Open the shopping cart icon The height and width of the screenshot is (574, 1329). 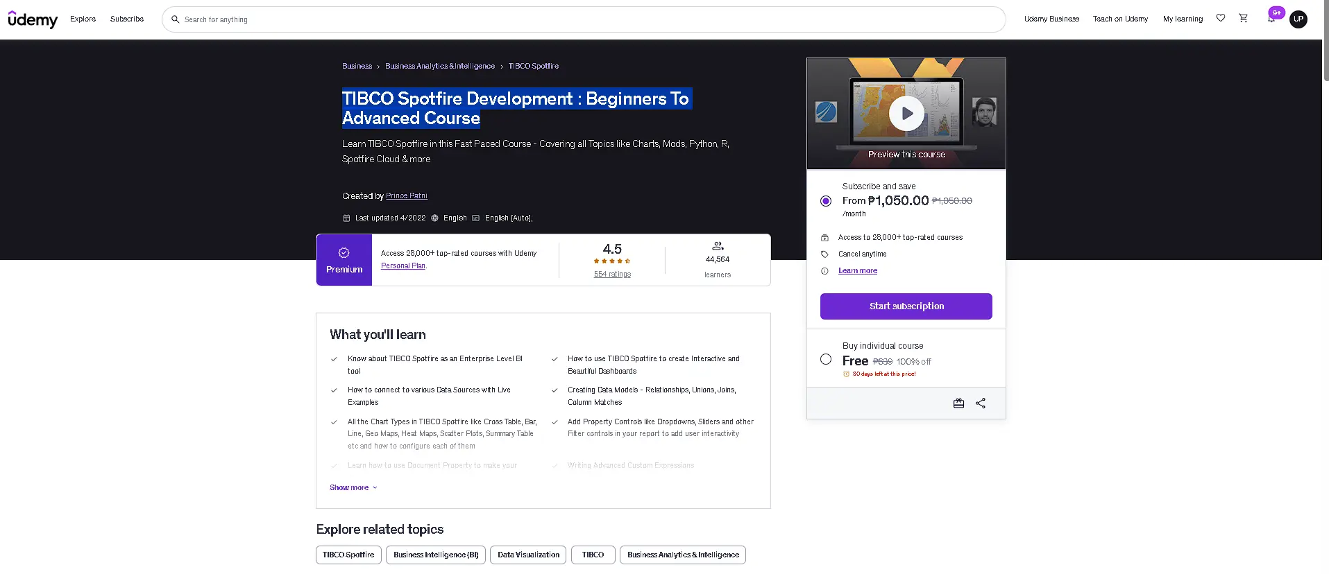pos(1244,18)
